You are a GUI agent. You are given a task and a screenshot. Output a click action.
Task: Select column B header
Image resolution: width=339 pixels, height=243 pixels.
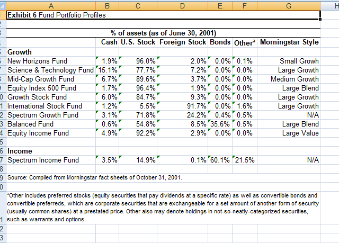[x=107, y=6]
